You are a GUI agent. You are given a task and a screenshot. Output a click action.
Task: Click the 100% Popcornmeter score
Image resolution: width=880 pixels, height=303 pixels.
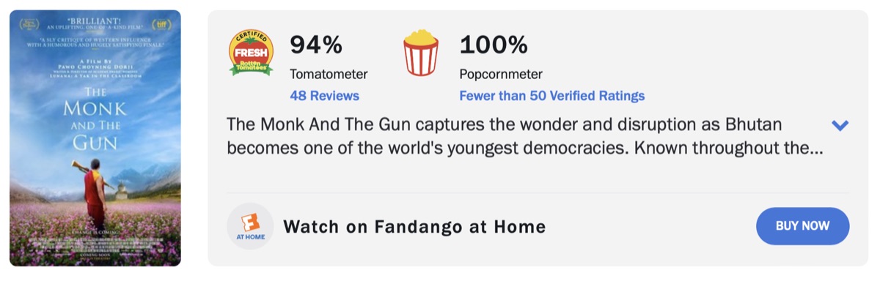pos(493,45)
